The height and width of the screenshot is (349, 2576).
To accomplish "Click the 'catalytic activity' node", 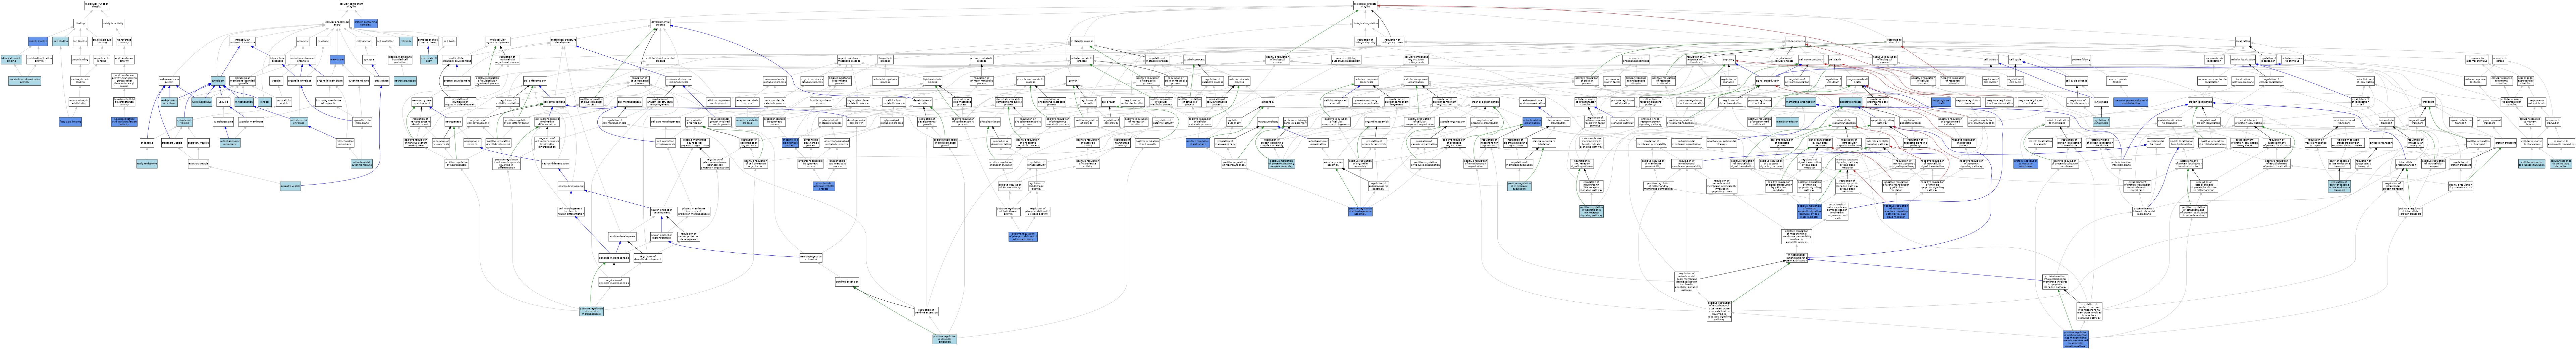I will coord(113,23).
